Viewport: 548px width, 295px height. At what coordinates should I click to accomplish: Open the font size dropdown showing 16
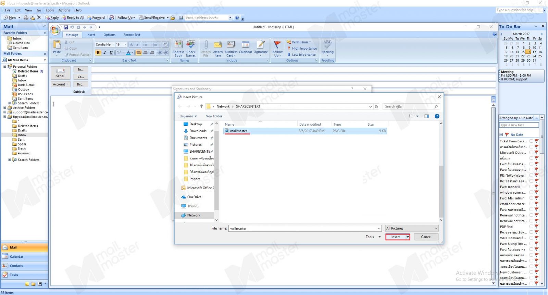(x=125, y=44)
